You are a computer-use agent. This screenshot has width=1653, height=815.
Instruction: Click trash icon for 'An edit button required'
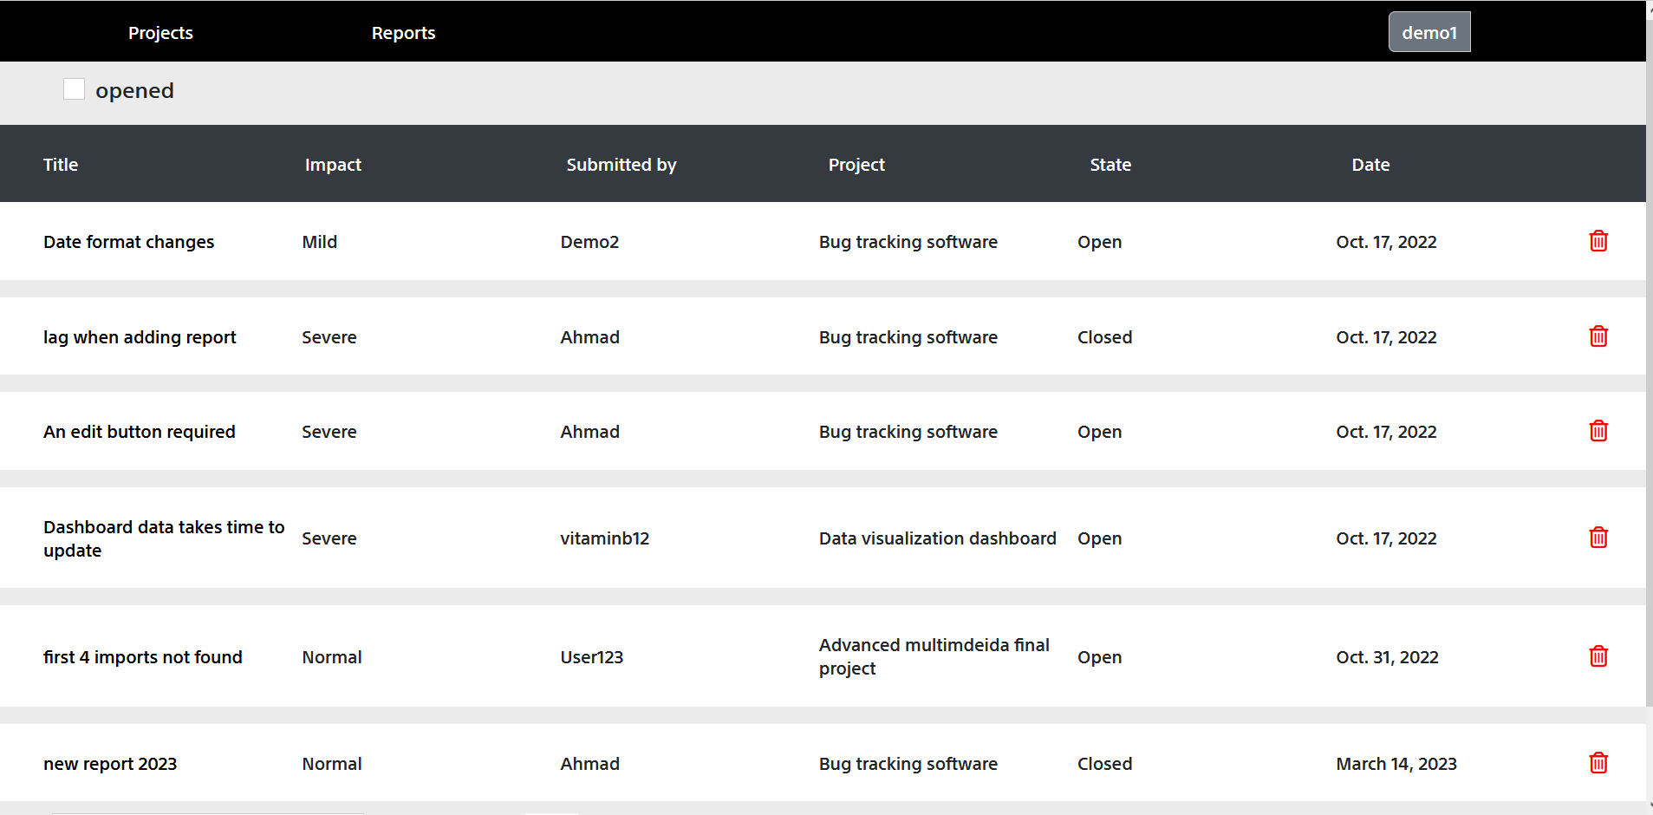pyautogui.click(x=1598, y=431)
